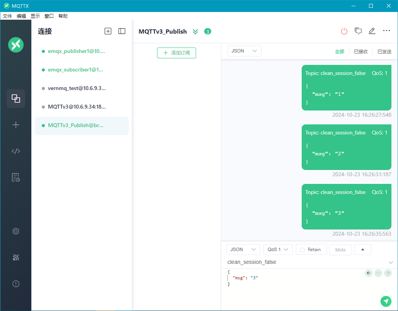398x311 pixels.
Task: Click the topic input field clean_session_false
Action: pyautogui.click(x=306, y=262)
